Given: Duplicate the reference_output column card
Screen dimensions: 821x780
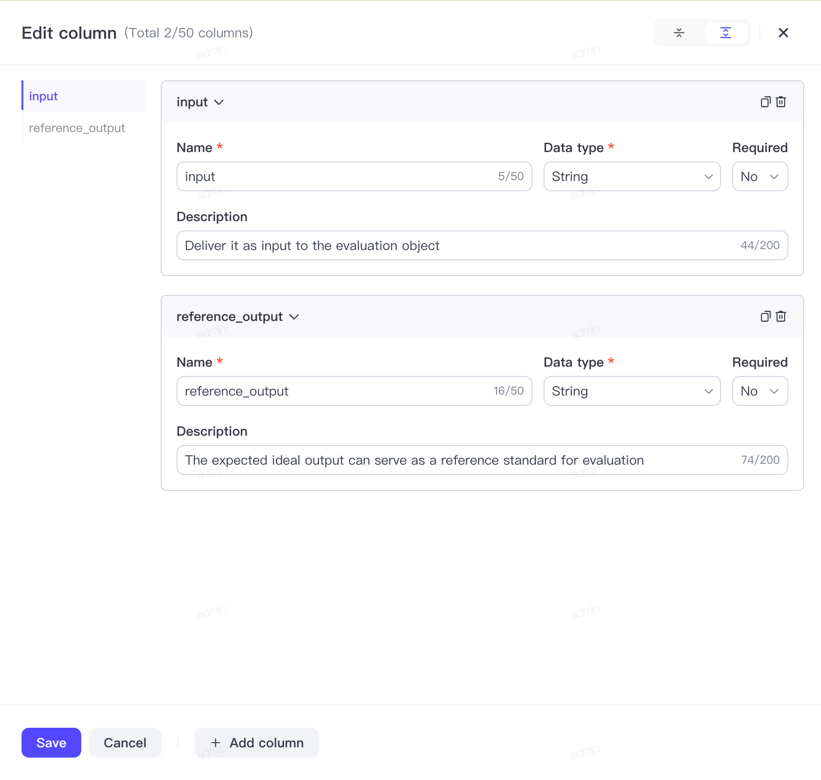Looking at the screenshot, I should pos(765,316).
